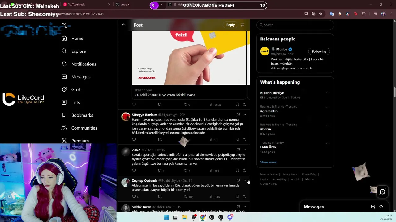The width and height of the screenshot is (396, 222).
Task: Reply to Süreyya Bozkurt's comment
Action: click(134, 140)
